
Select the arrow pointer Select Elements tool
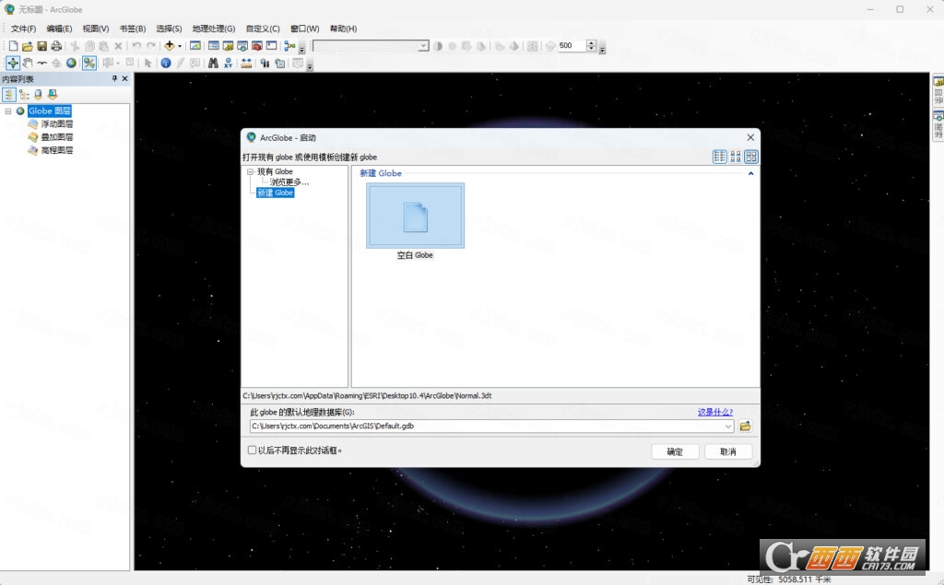147,63
